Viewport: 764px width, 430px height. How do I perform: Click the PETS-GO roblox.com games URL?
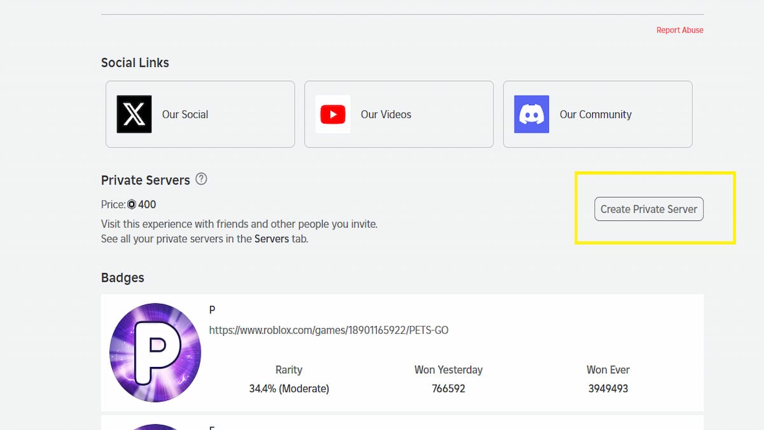(x=329, y=330)
